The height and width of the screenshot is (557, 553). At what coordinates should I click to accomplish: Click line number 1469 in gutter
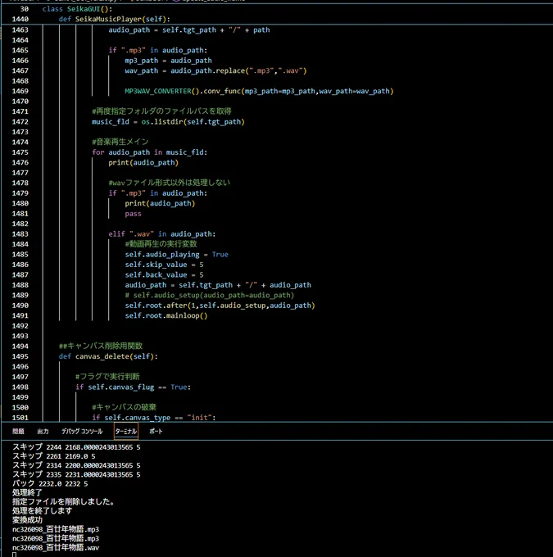click(20, 91)
